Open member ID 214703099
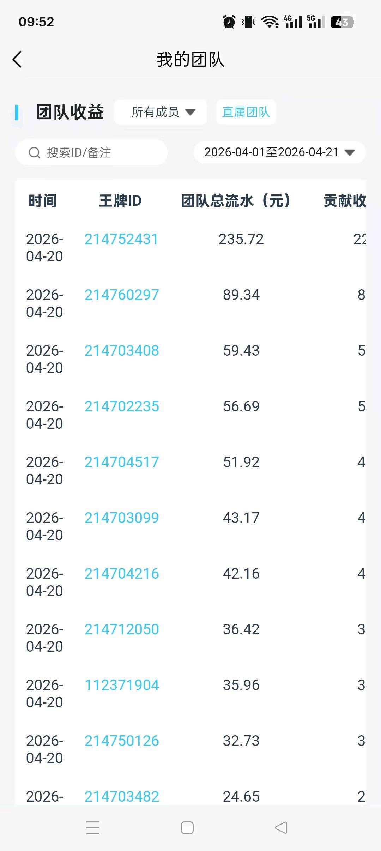Viewport: 381px width, 851px height. point(122,518)
